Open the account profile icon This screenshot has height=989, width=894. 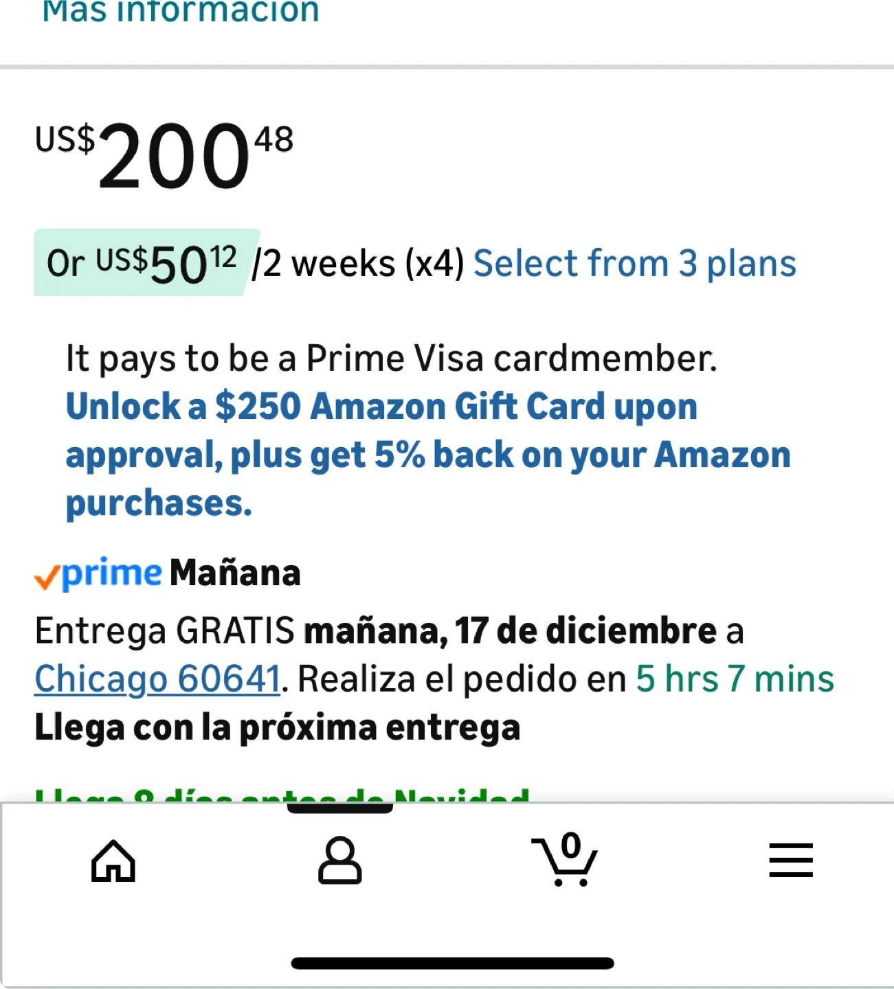point(339,860)
